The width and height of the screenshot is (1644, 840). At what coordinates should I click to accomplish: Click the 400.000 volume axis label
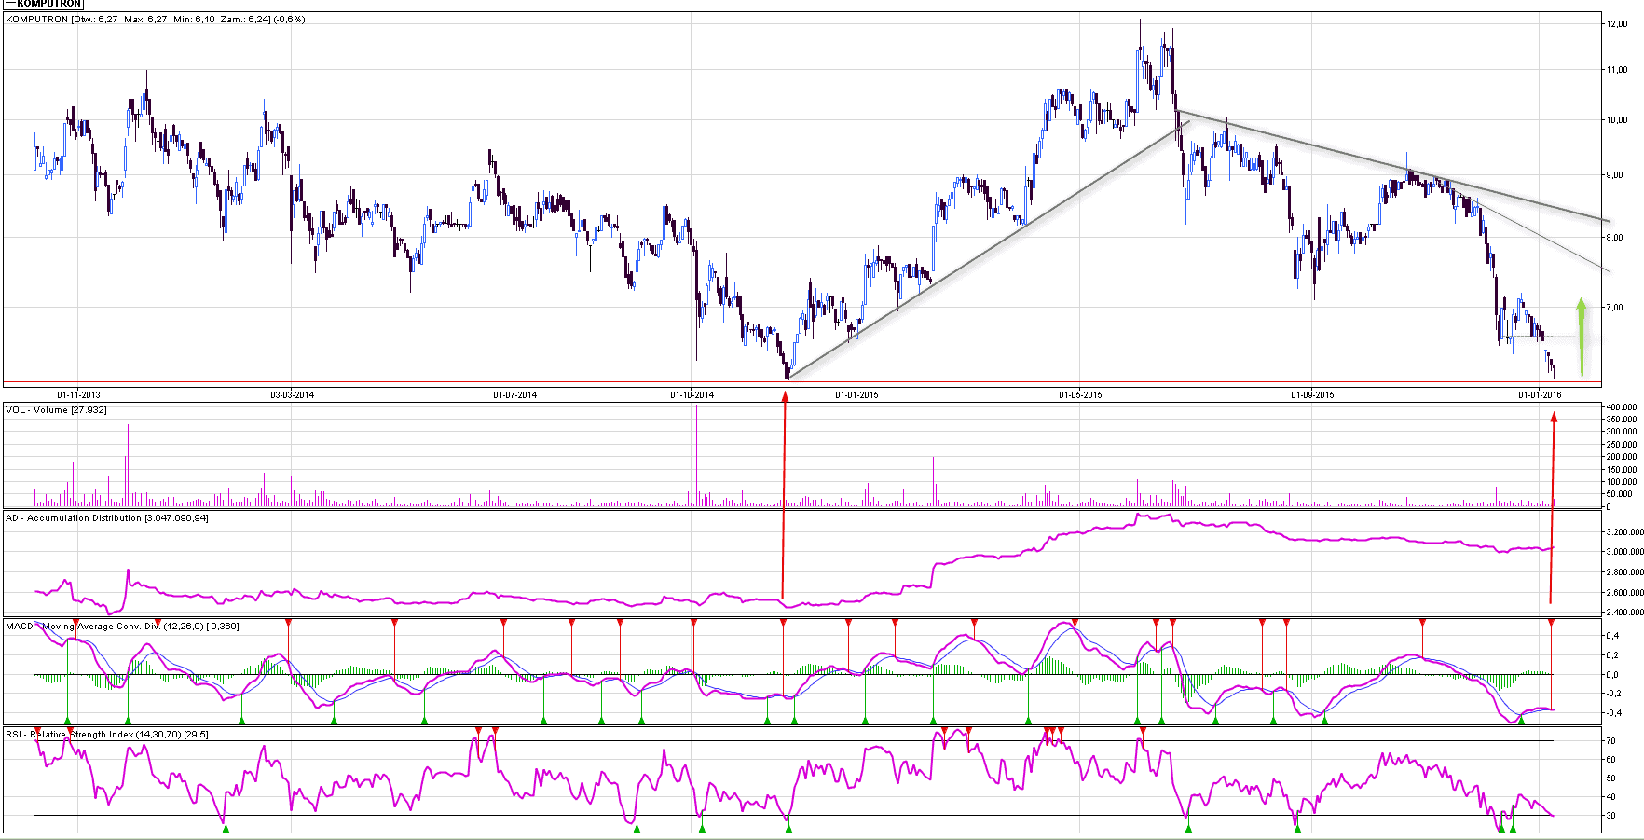[1621, 407]
